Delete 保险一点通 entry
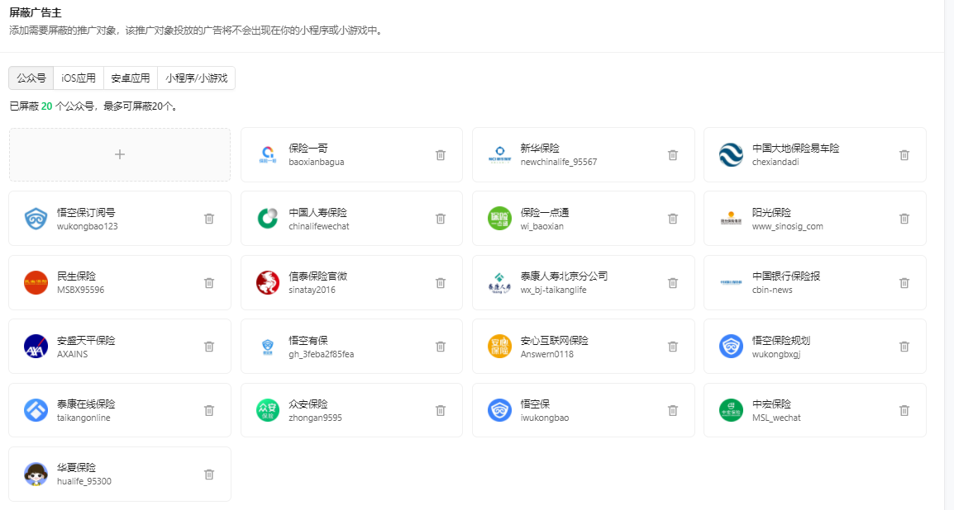The height and width of the screenshot is (510, 954). click(x=672, y=219)
